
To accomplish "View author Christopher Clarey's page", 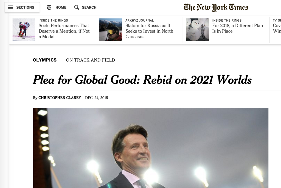I will pos(60,98).
